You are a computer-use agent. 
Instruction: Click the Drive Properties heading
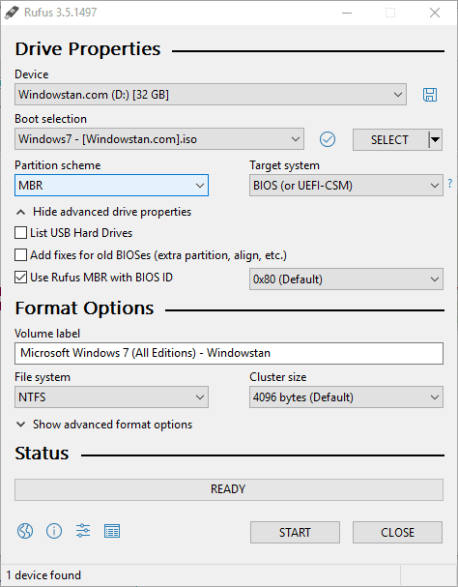click(88, 49)
